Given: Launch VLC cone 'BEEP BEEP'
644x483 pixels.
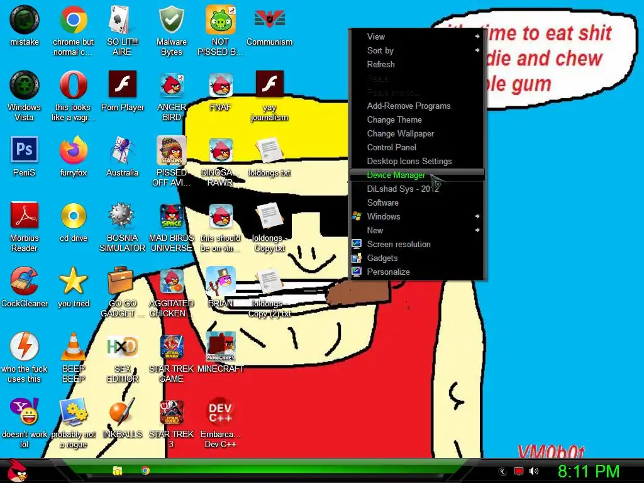Looking at the screenshot, I should [73, 347].
